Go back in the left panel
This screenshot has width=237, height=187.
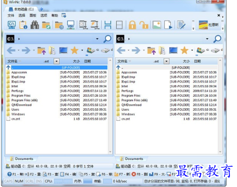(11, 50)
